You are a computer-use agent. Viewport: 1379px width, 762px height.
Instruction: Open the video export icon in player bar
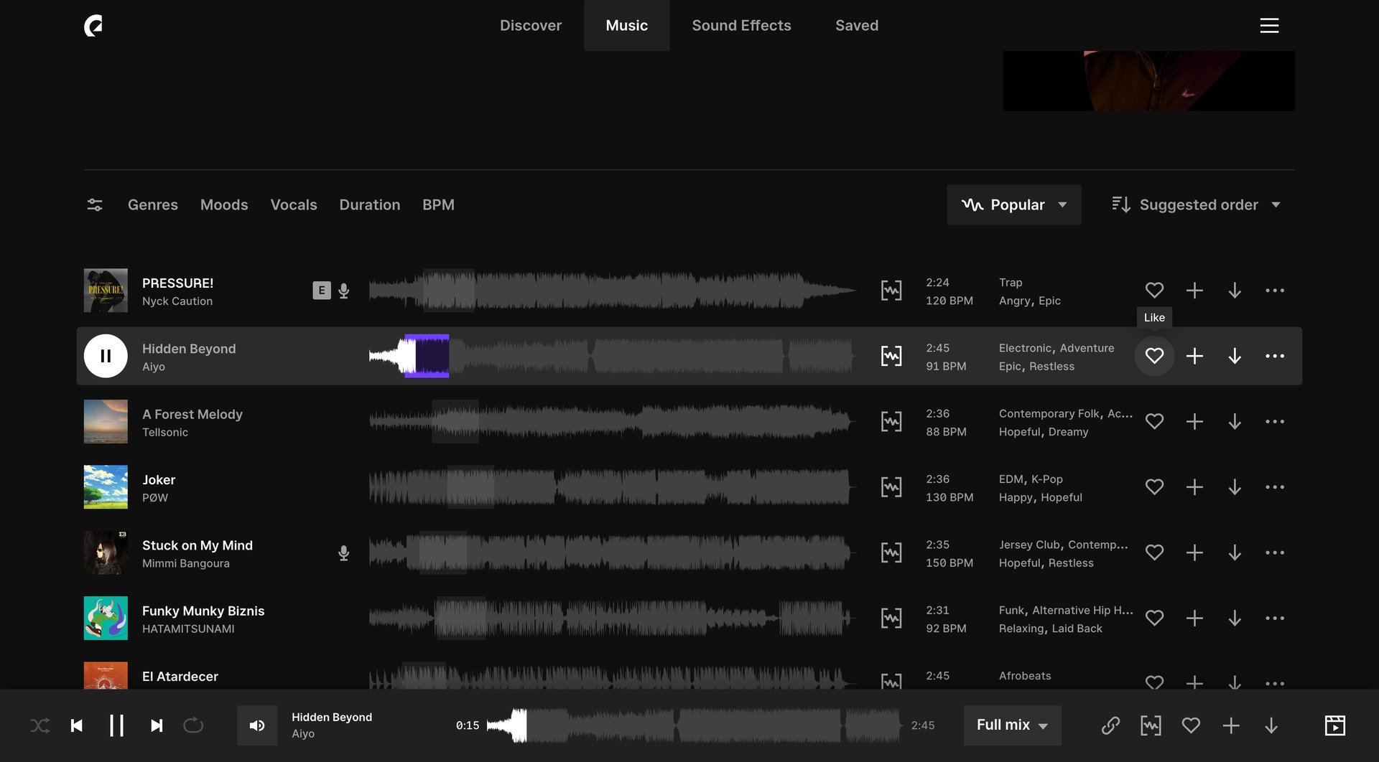pos(1334,725)
